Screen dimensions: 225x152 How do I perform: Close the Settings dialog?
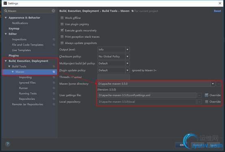click(220, 3)
